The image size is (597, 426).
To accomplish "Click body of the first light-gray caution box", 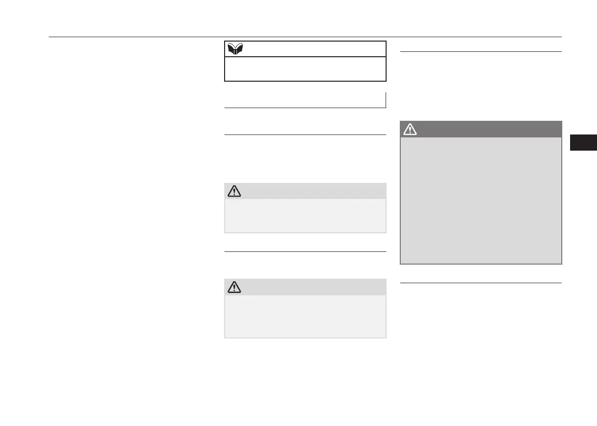I will (305, 215).
